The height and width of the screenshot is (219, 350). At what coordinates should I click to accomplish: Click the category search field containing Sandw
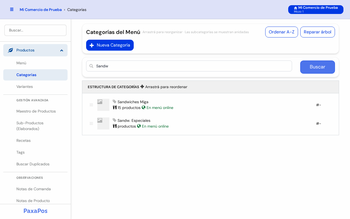tap(189, 66)
